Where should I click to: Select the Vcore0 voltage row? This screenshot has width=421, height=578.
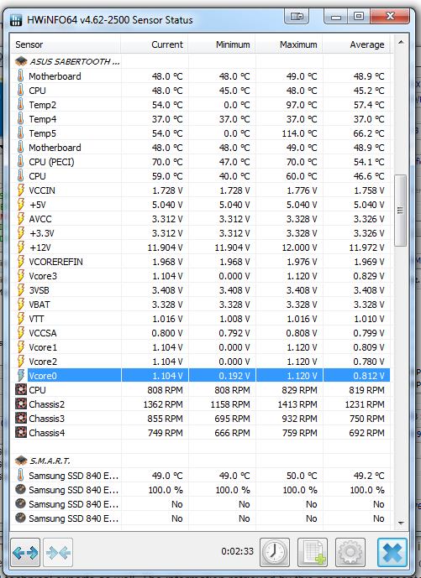click(201, 376)
